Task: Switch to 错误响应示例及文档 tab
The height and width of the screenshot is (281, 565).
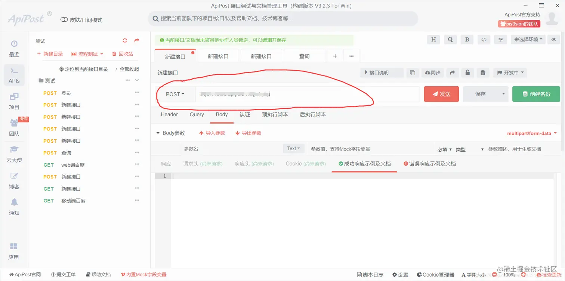Action: [x=430, y=164]
